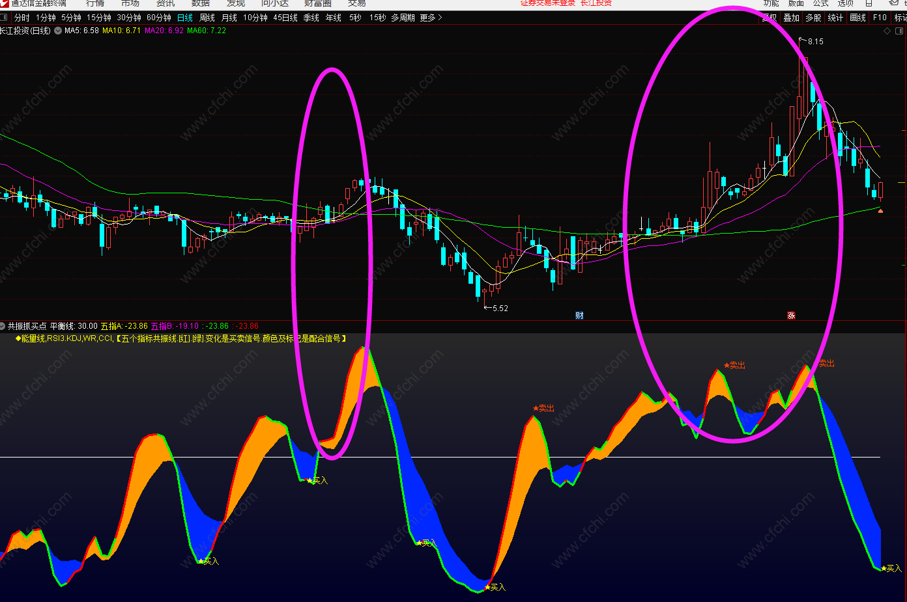Viewport: 907px width, 602px height.
Task: Click the 叠加 overlay button
Action: pyautogui.click(x=791, y=18)
